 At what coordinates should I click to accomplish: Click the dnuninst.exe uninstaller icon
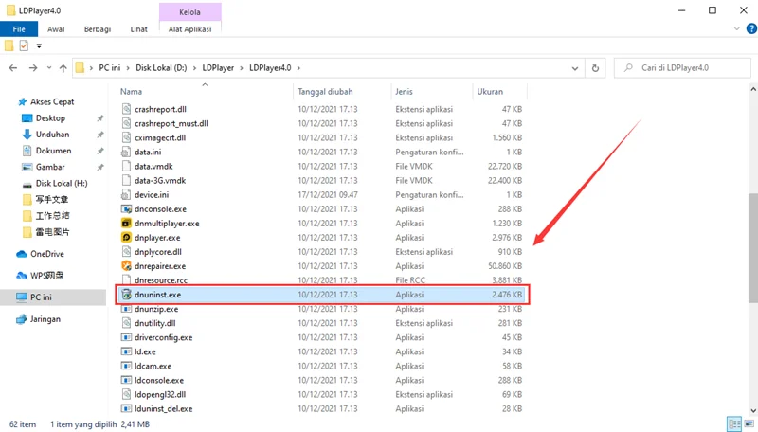tap(126, 295)
